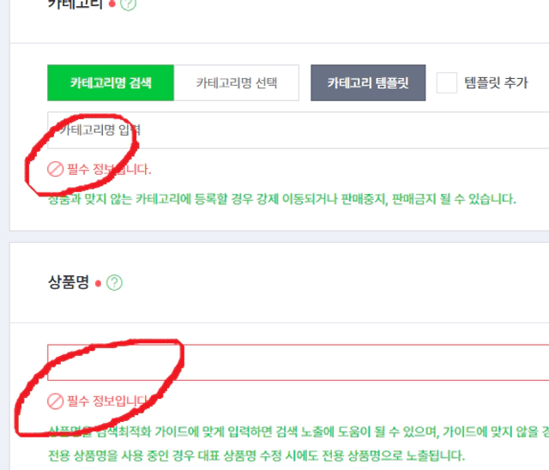
Task: Open the help icon beside 카테고리 heading
Action: (x=128, y=3)
